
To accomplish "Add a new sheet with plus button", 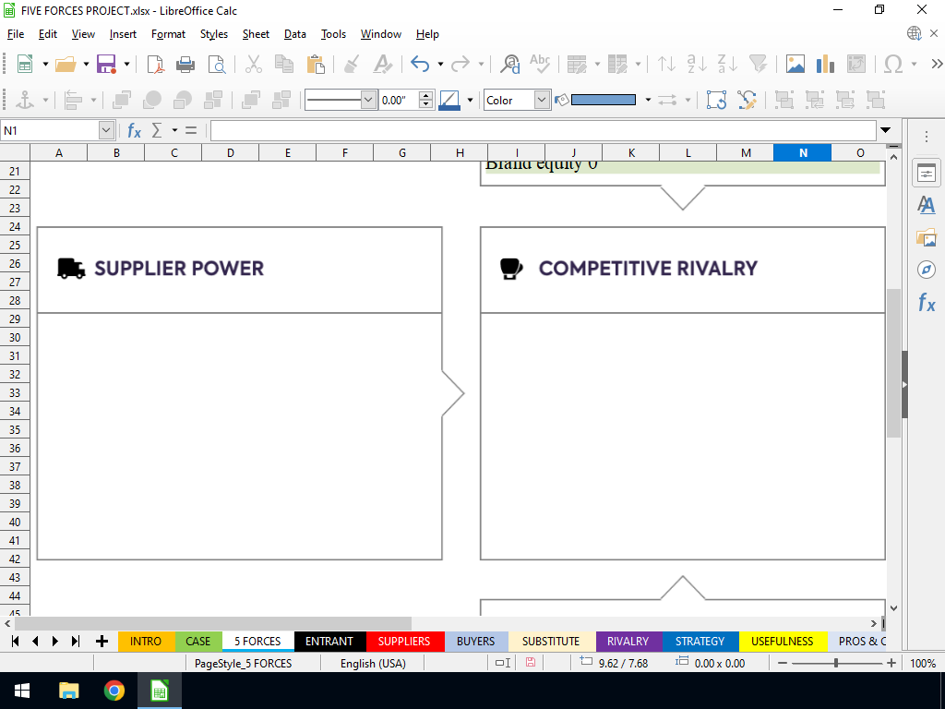I will (x=102, y=641).
